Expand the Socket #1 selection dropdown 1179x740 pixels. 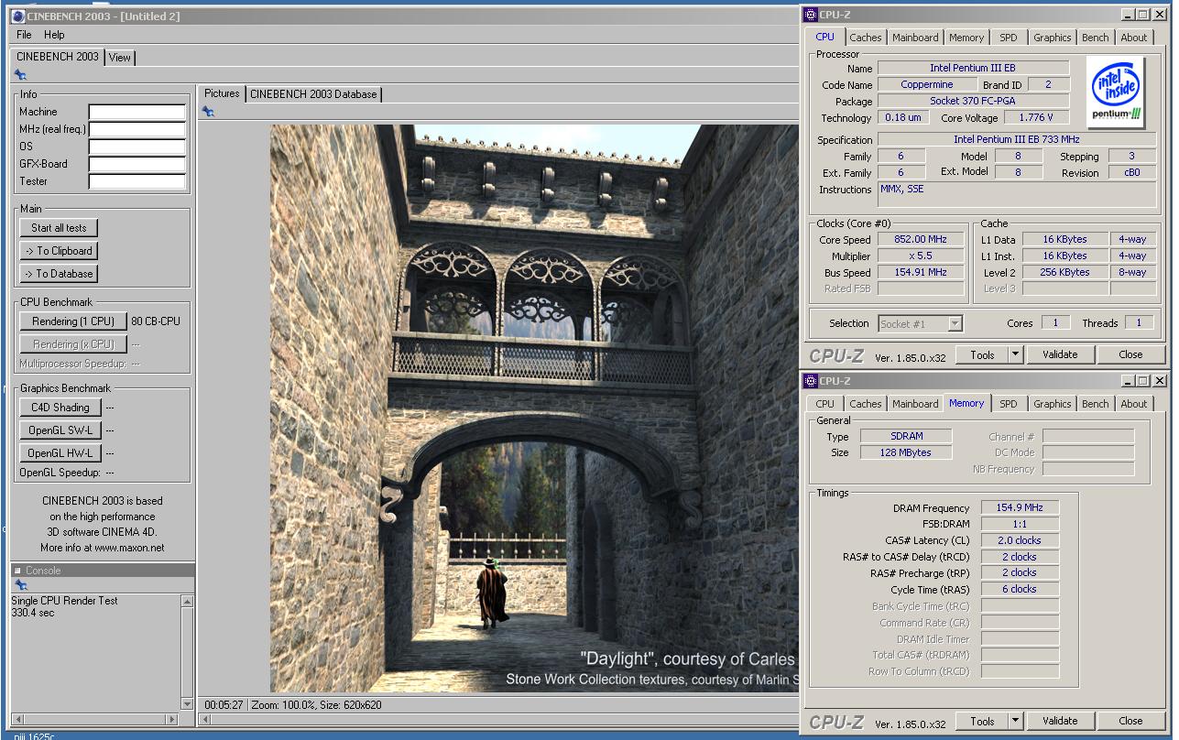tap(955, 323)
